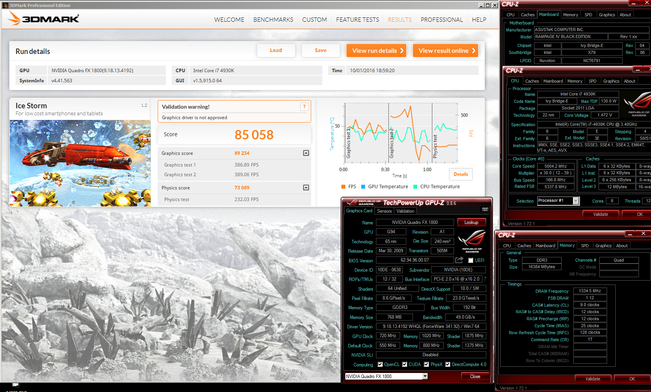Toggle the CUDA checkbox
This screenshot has height=392, width=651.
pos(405,364)
